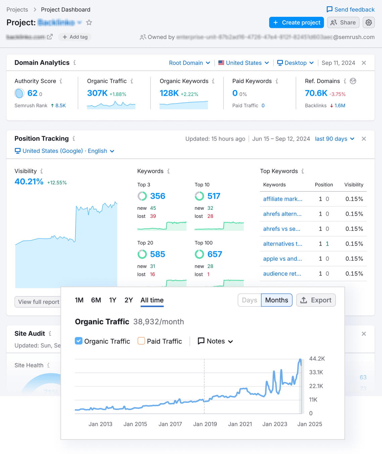
Task: Expand the last 90 days dropdown
Action: [x=335, y=139]
